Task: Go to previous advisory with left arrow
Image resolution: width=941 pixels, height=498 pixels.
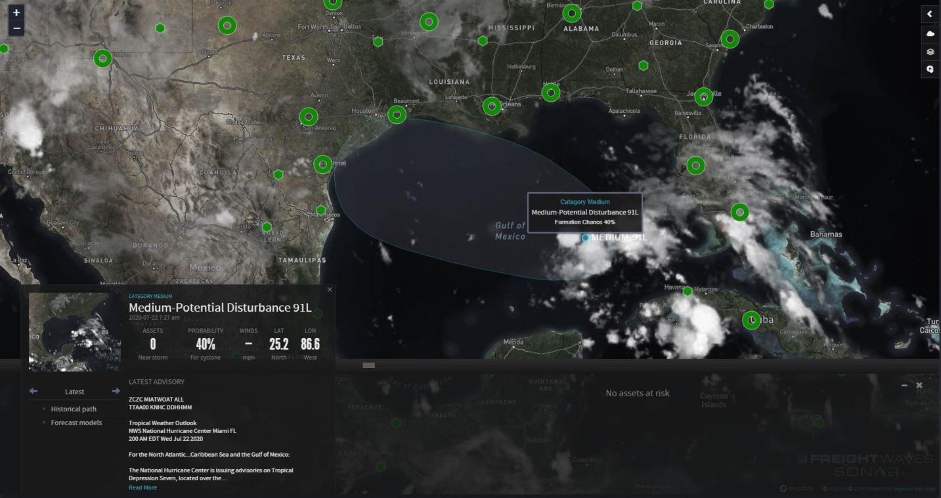Action: (33, 391)
